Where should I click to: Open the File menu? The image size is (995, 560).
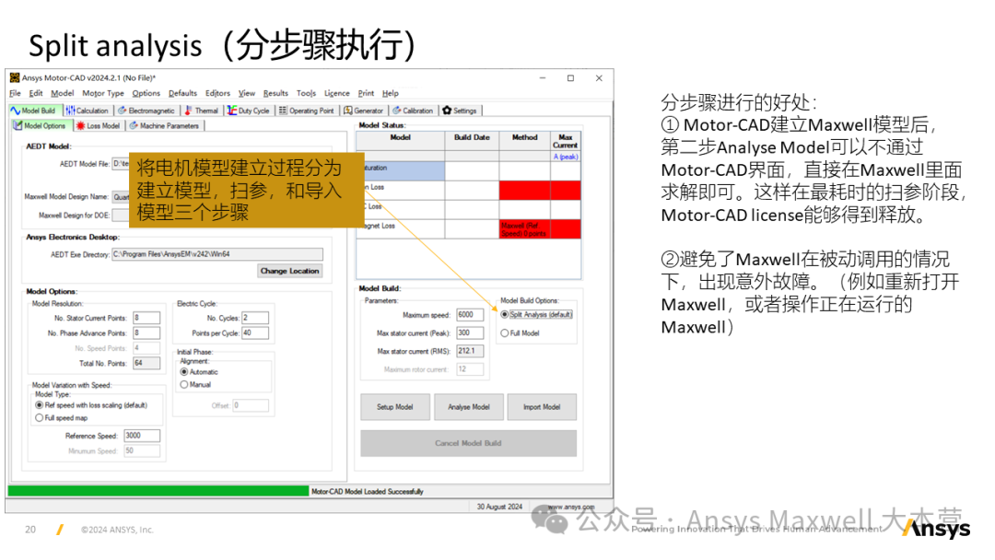coord(16,93)
